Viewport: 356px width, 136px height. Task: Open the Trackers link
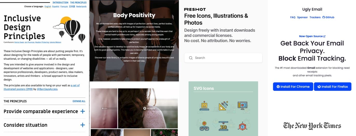tap(315, 17)
